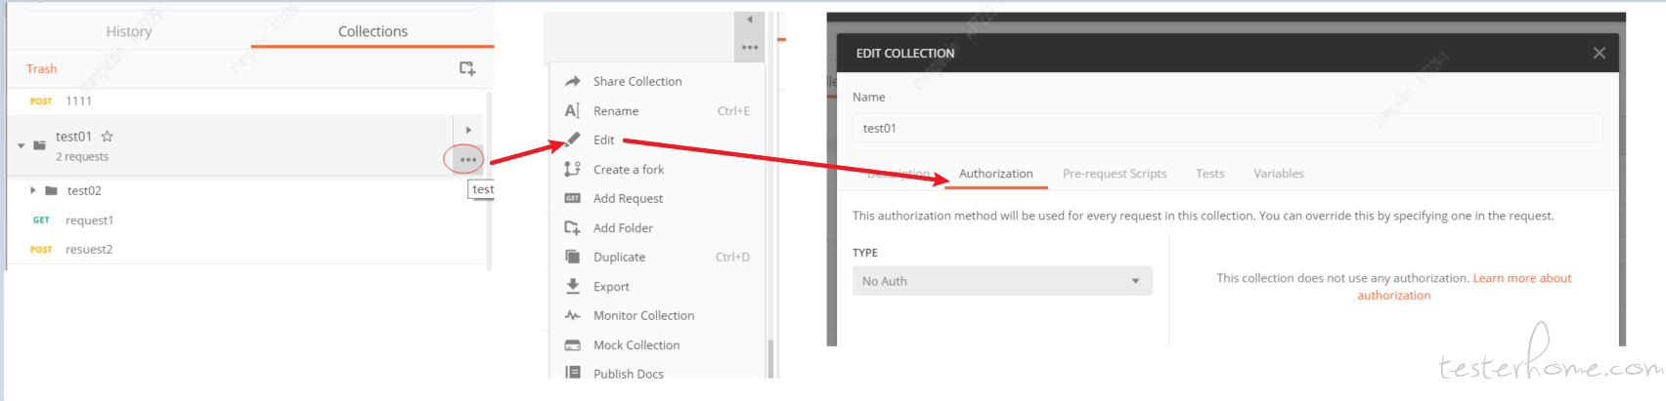
Task: Click the Export download icon
Action: 573,286
